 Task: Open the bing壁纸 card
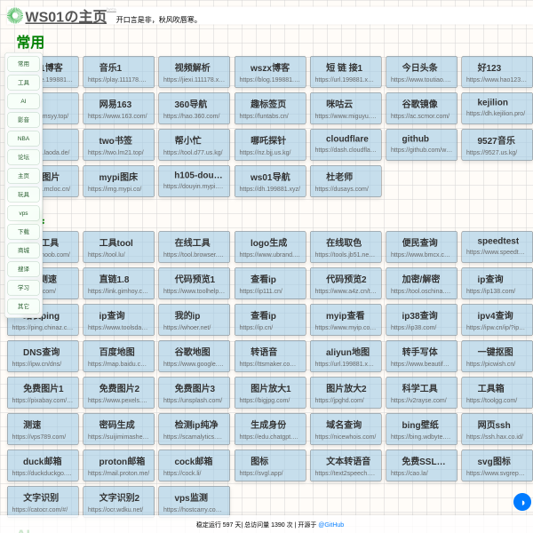click(x=421, y=429)
